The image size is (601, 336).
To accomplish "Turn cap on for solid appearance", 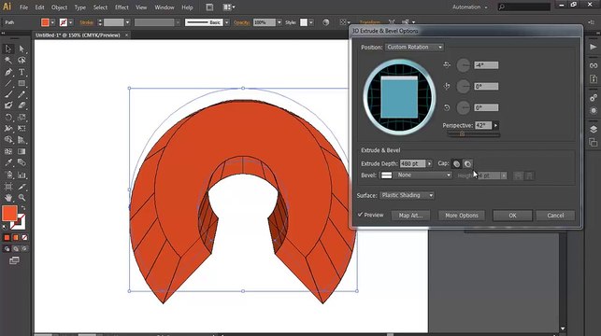I will click(x=456, y=163).
